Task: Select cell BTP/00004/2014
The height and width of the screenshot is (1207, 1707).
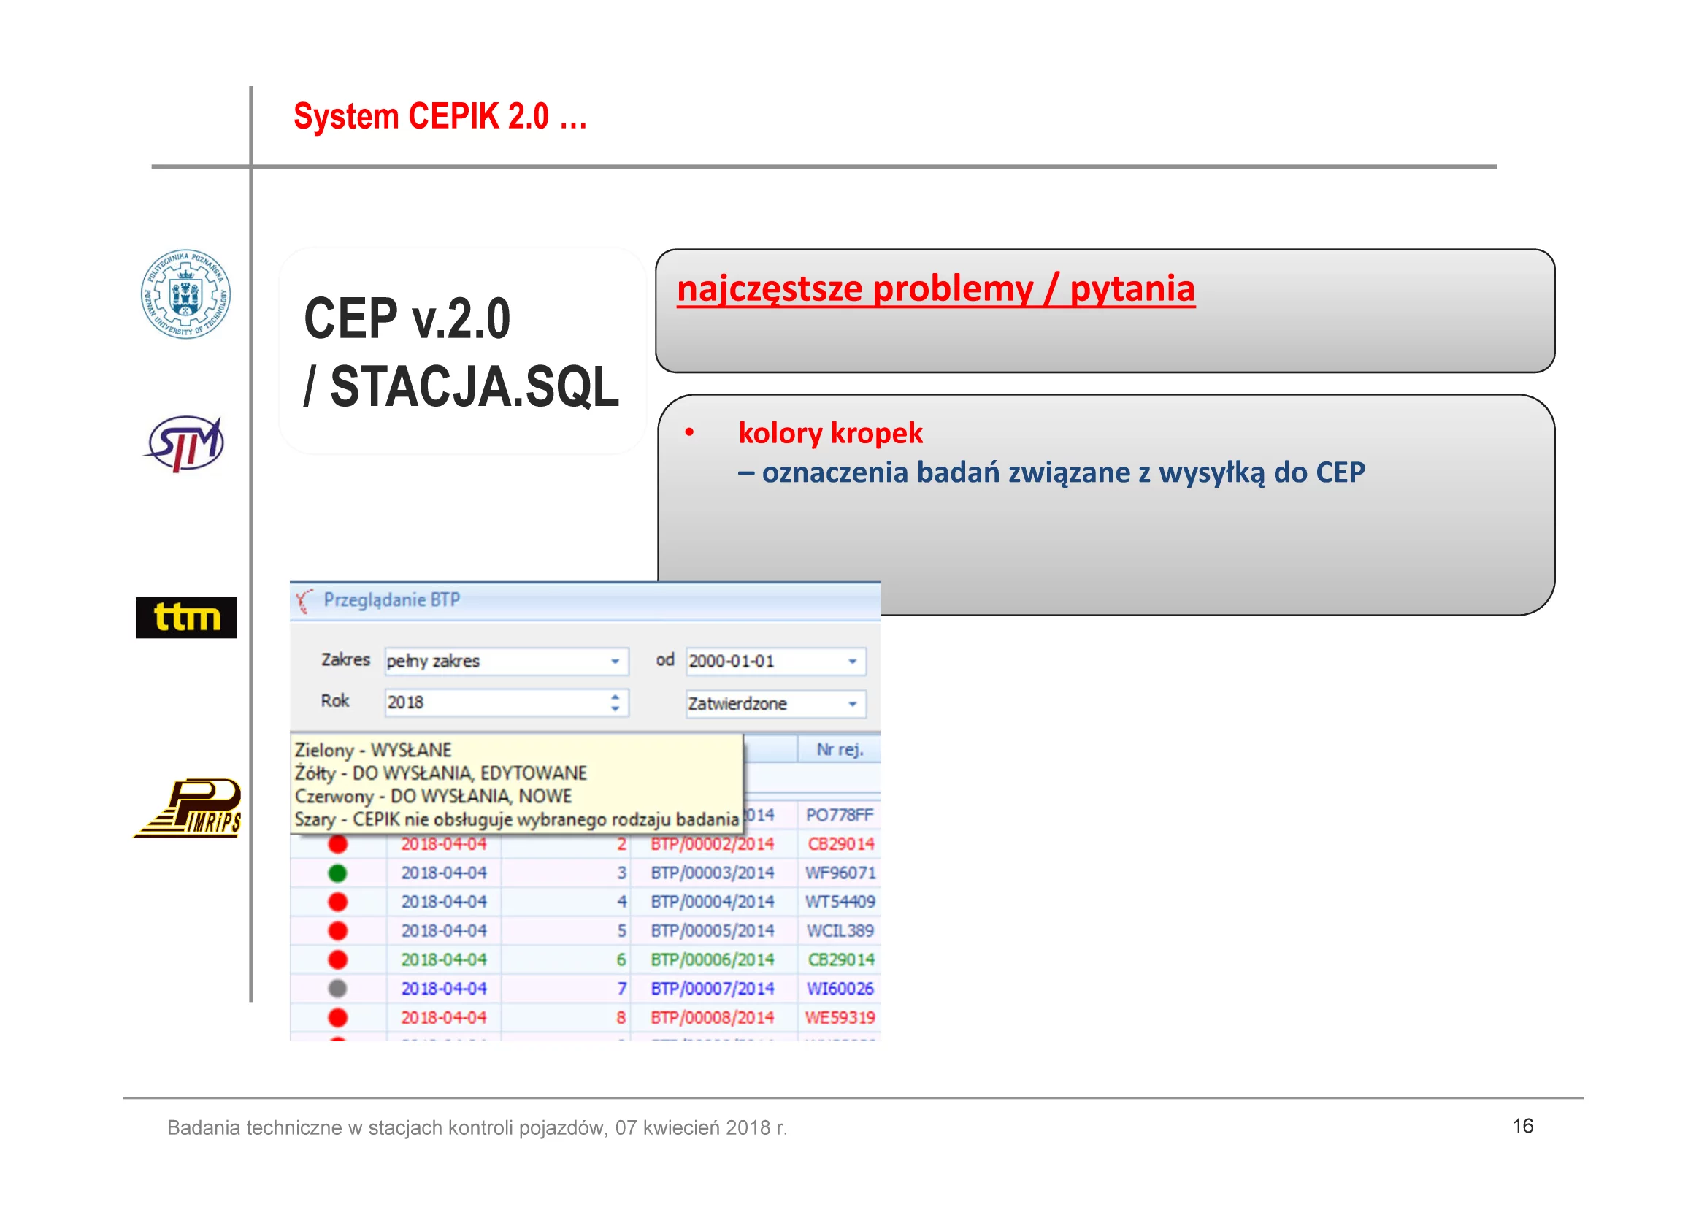Action: [x=714, y=903]
